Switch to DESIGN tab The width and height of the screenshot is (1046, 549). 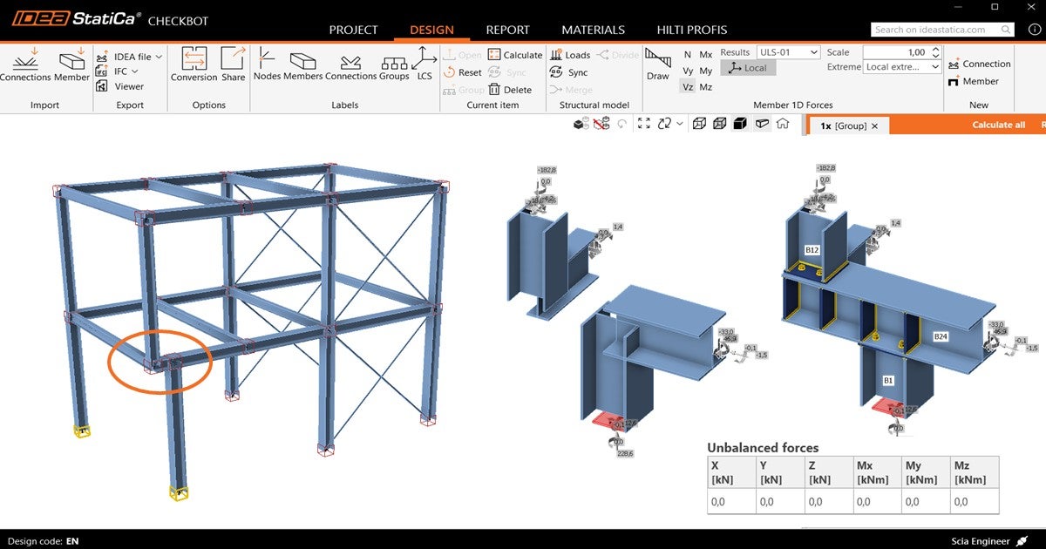click(x=431, y=30)
